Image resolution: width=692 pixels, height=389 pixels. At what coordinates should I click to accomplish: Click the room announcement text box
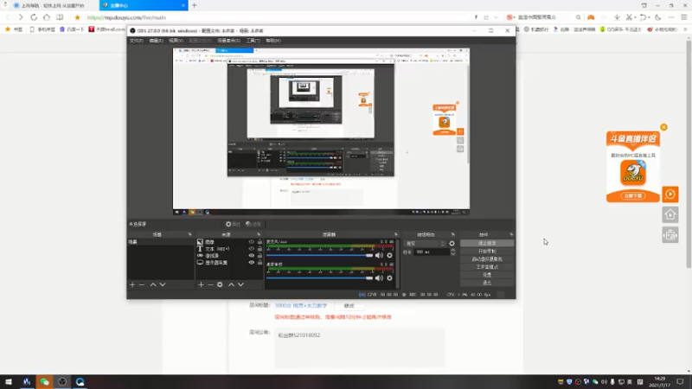click(x=360, y=348)
